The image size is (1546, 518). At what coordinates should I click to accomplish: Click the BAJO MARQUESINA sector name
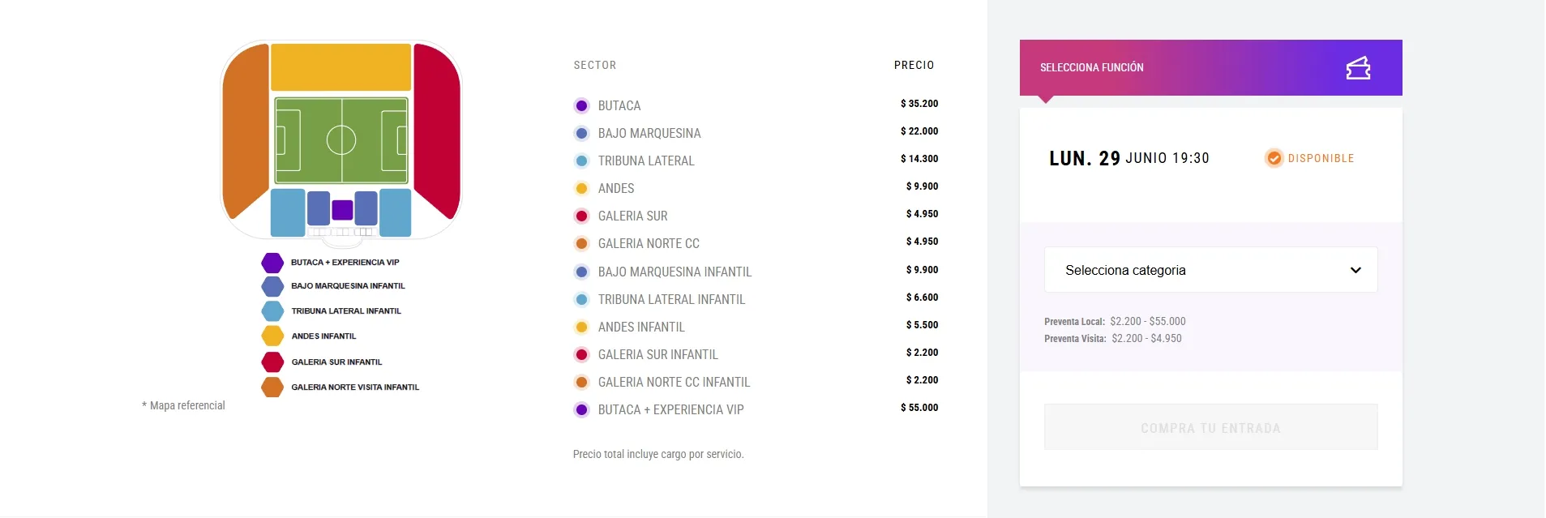(649, 133)
